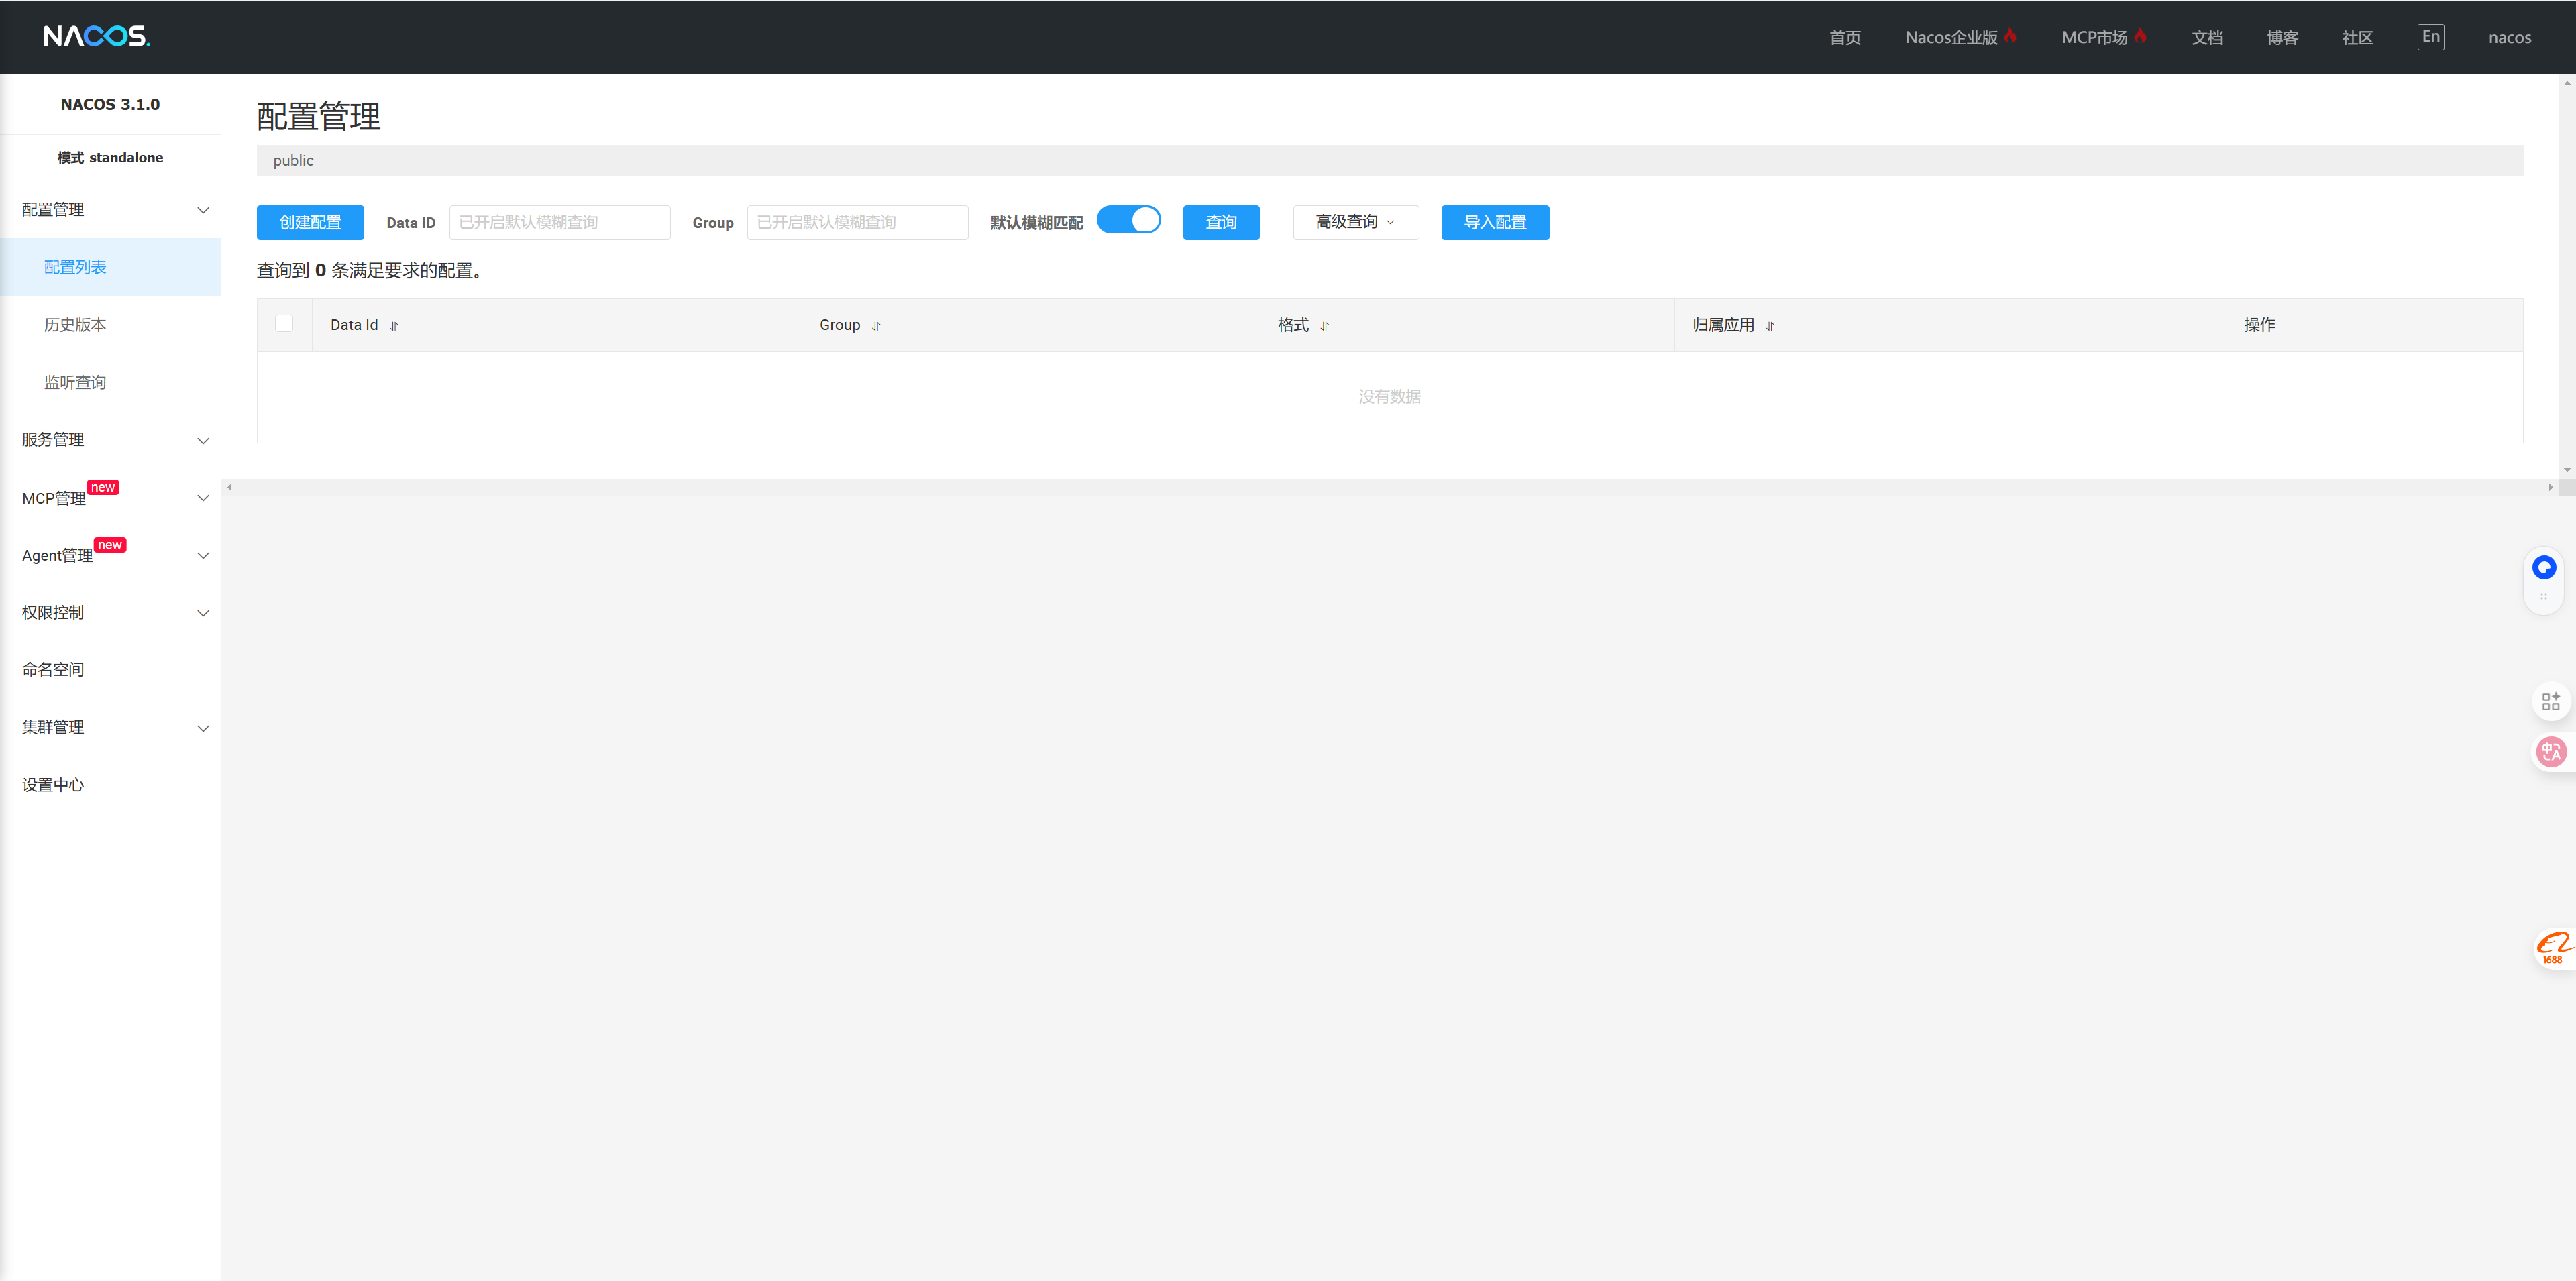2576x1281 pixels.
Task: Open the blue chat assistant floating icon
Action: coord(2544,568)
